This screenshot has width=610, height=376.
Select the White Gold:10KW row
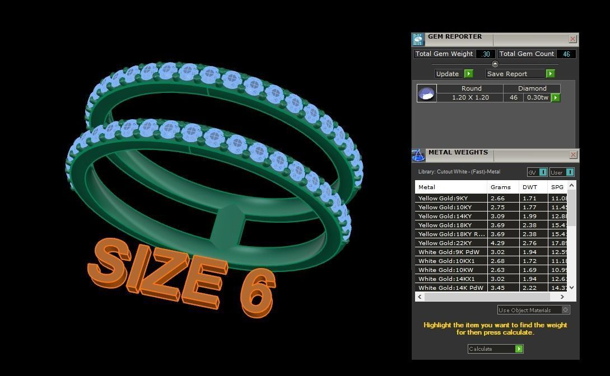click(x=491, y=270)
